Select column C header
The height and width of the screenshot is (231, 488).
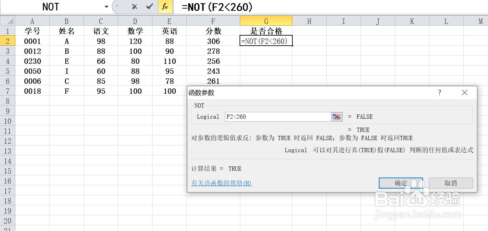click(101, 21)
